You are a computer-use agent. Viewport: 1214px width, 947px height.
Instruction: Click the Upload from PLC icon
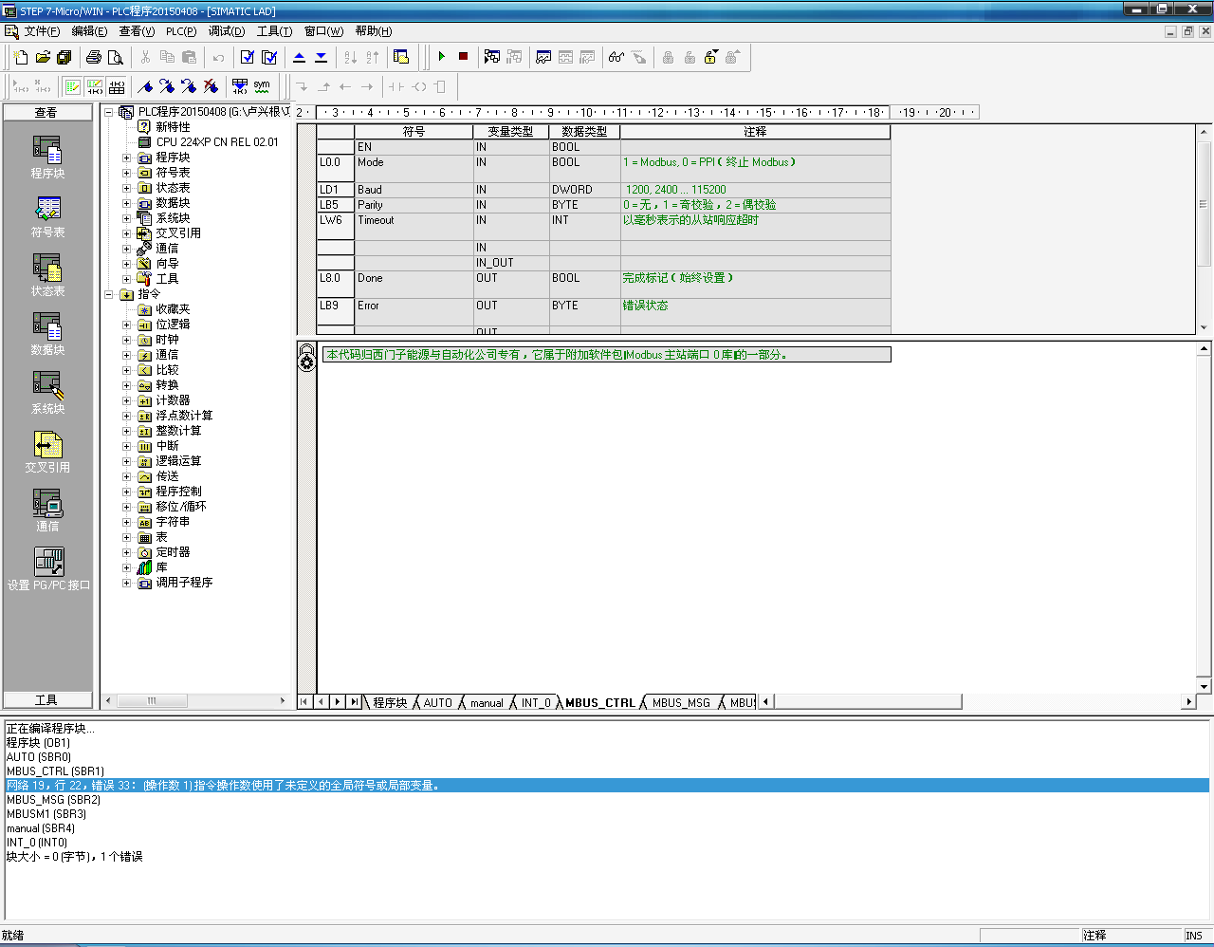[300, 57]
